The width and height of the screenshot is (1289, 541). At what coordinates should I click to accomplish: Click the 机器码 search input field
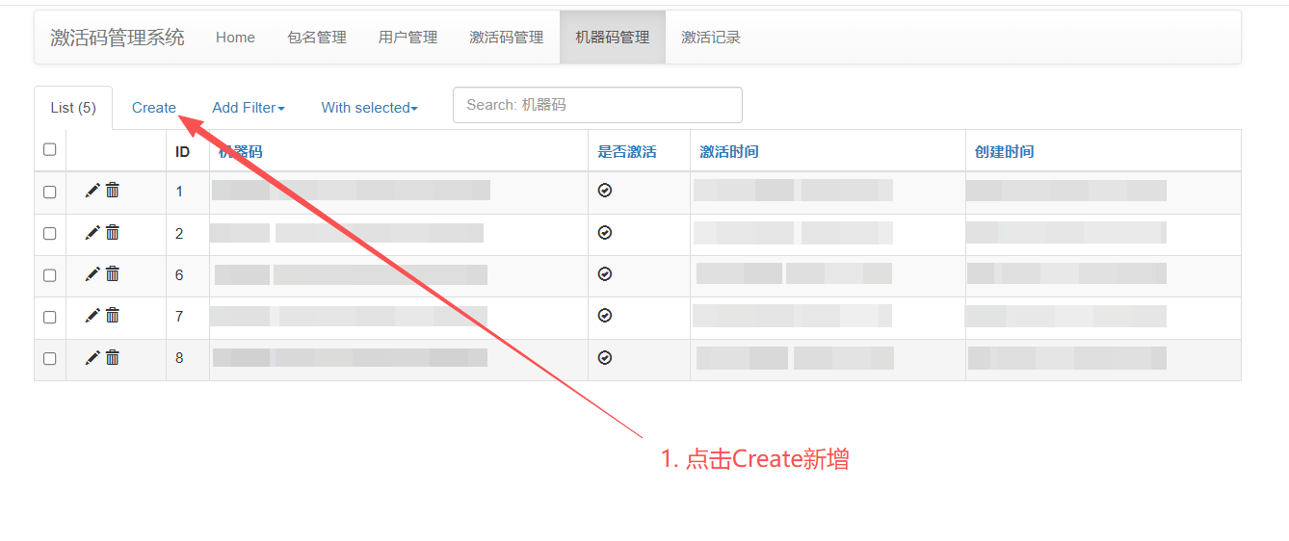click(x=597, y=105)
